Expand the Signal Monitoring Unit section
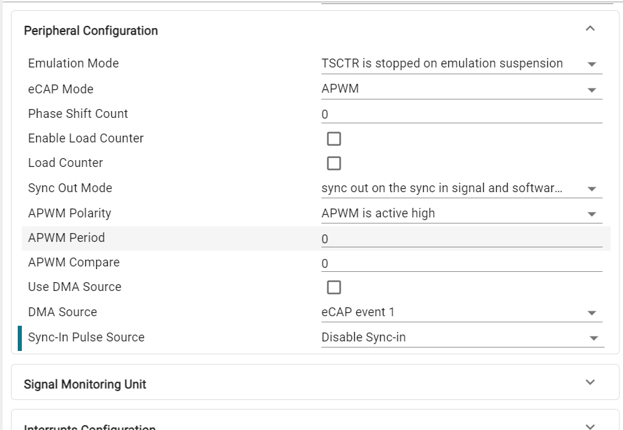Viewport: 623px width, 430px height. 590,382
